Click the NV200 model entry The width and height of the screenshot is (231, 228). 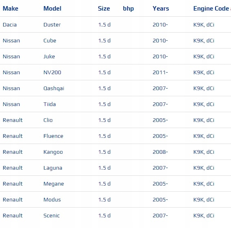[x=52, y=73]
